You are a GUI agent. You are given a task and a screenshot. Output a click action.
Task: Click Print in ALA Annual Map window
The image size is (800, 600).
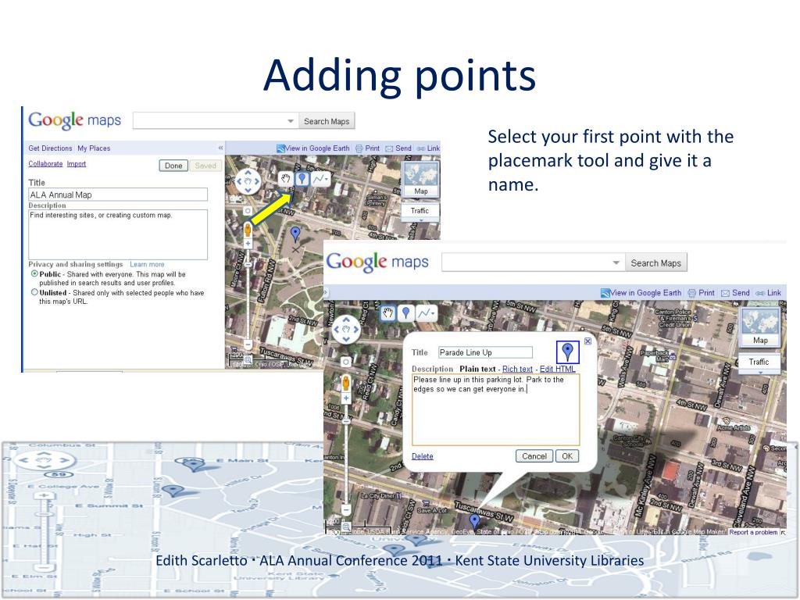click(x=367, y=148)
